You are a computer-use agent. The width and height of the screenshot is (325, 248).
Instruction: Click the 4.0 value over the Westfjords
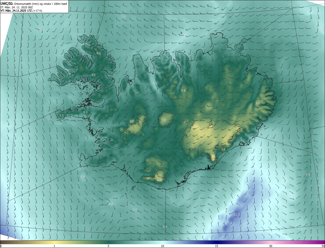click(99, 54)
